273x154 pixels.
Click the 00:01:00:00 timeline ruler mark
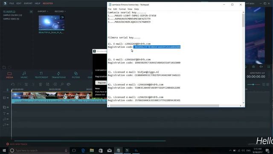55,89
